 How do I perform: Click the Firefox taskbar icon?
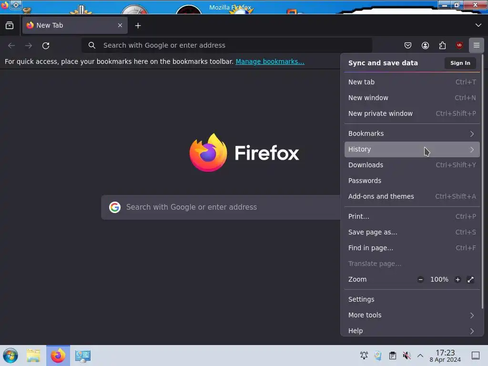pos(58,356)
